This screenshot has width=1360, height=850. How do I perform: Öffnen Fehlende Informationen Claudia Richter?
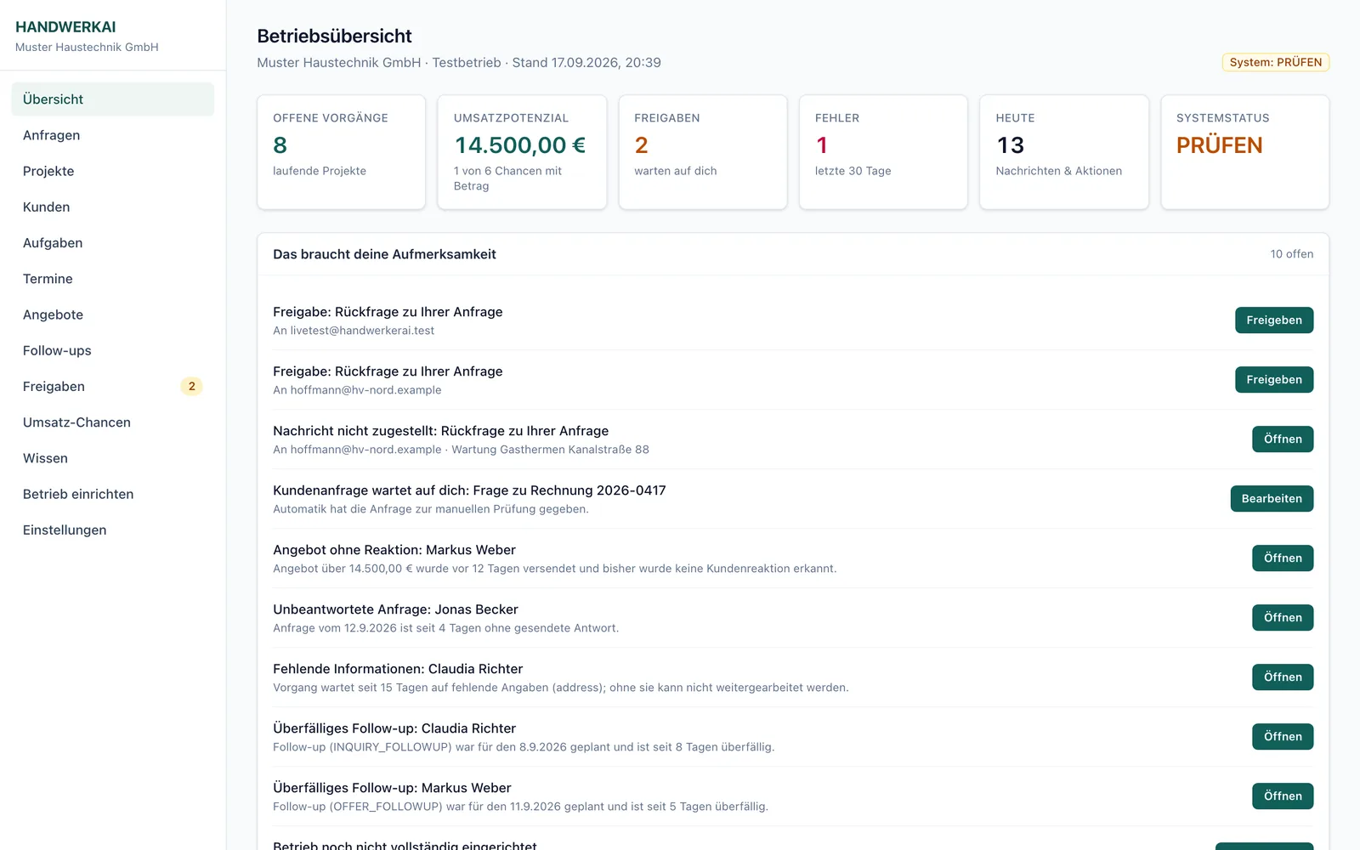point(1283,677)
